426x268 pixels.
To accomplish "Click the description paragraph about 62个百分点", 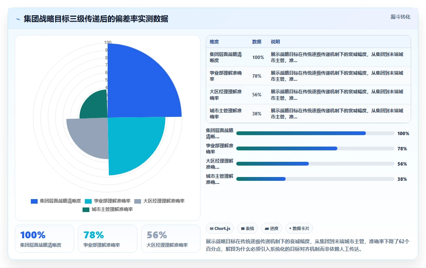I will (x=308, y=245).
